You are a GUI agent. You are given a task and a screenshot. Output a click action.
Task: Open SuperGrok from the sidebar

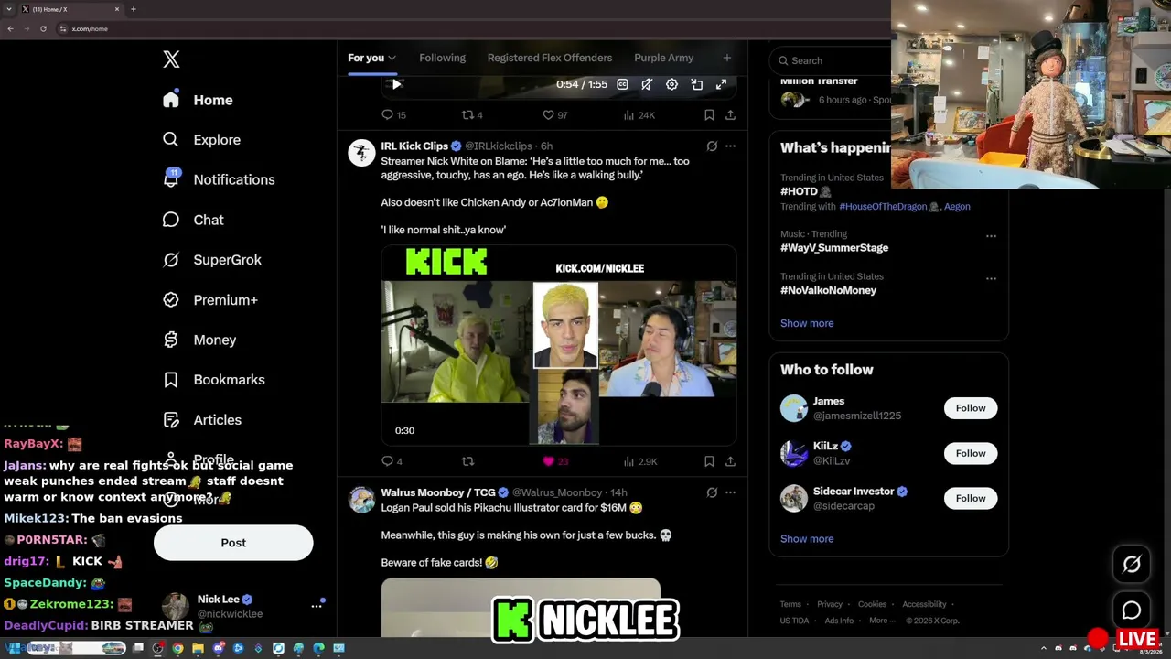pos(211,260)
